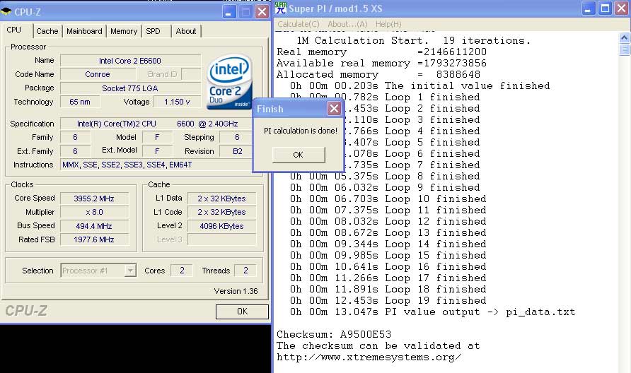Click the Super PI vertical scrollbar thumb
Image resolution: width=631 pixels, height=373 pixels.
624,49
